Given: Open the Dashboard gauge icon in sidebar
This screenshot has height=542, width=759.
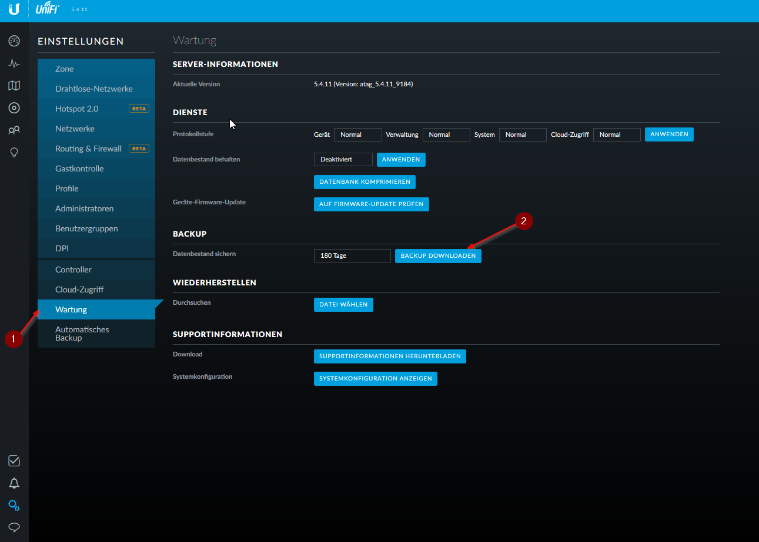Looking at the screenshot, I should 14,41.
